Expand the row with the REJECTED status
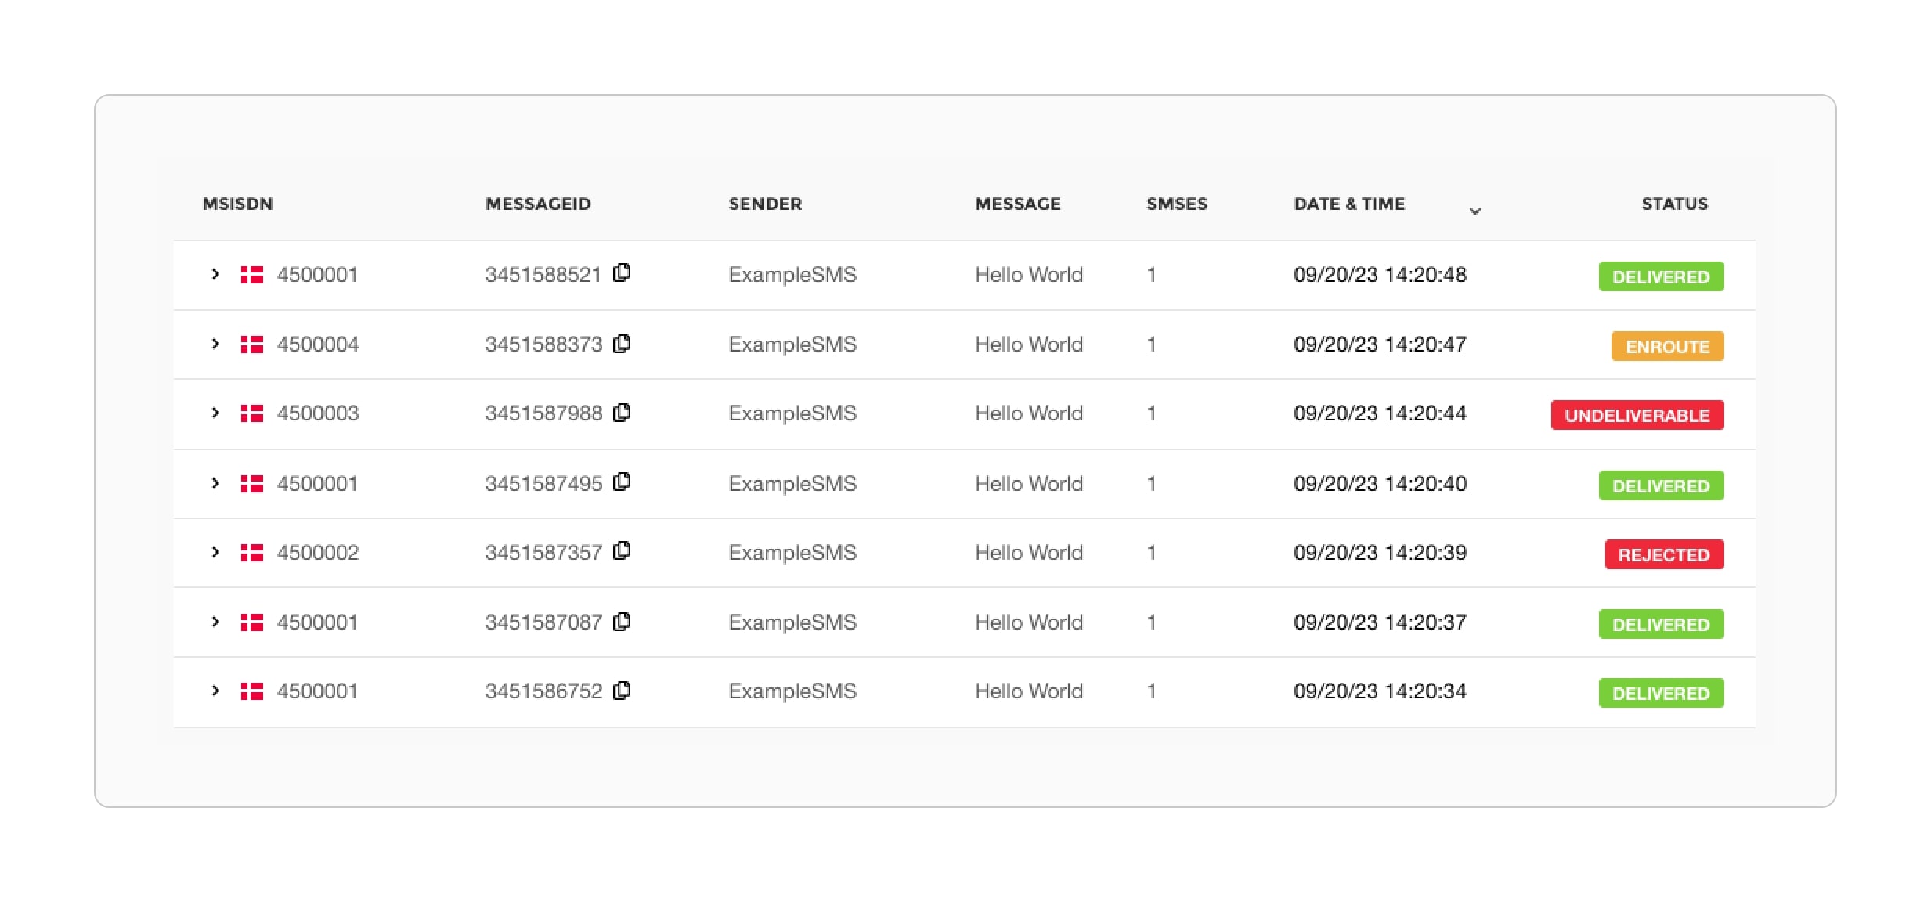The height and width of the screenshot is (902, 1931). (215, 552)
